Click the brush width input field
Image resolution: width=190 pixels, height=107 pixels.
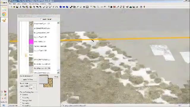coord(31,86)
